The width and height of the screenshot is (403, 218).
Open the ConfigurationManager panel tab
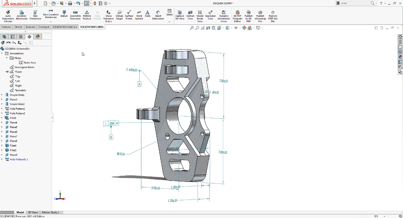click(x=21, y=37)
